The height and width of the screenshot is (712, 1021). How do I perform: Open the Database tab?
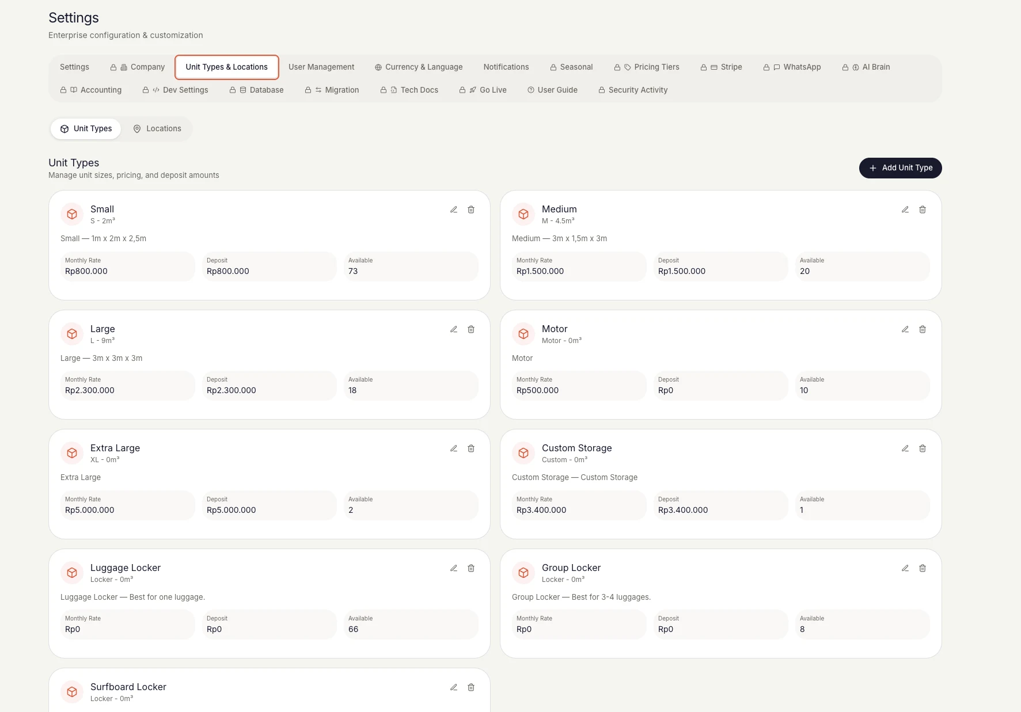(256, 90)
